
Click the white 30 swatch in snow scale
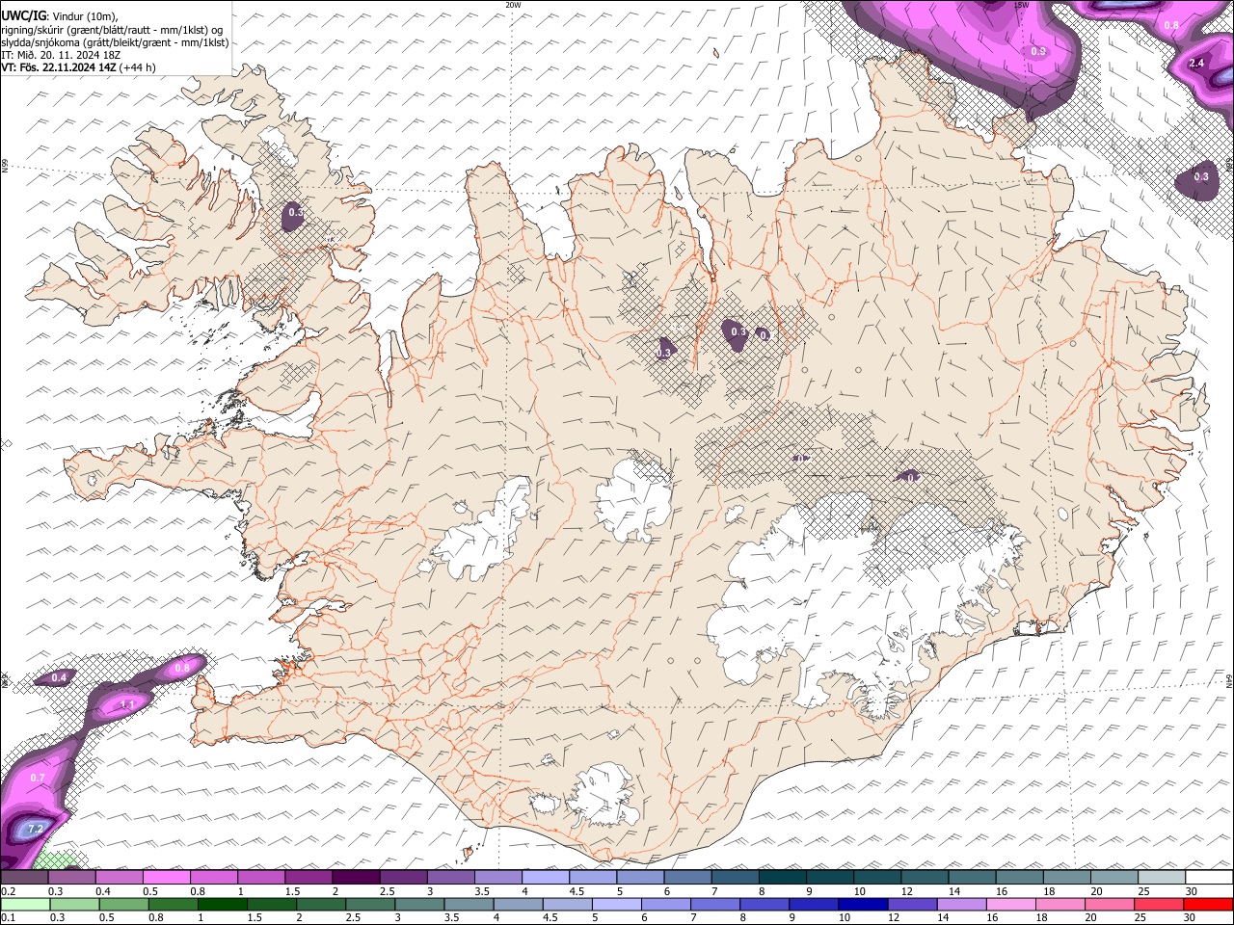(x=1209, y=878)
